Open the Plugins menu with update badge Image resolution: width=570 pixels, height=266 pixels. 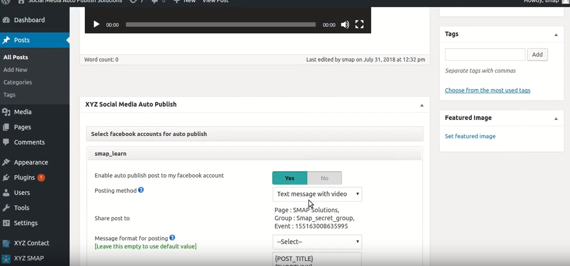25,177
